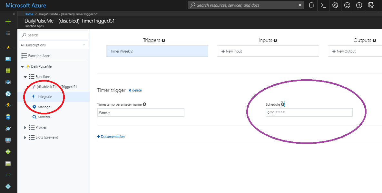Screen dimensions: 382x193
Task: Open Load balancers diamond icon
Action: 8,152
